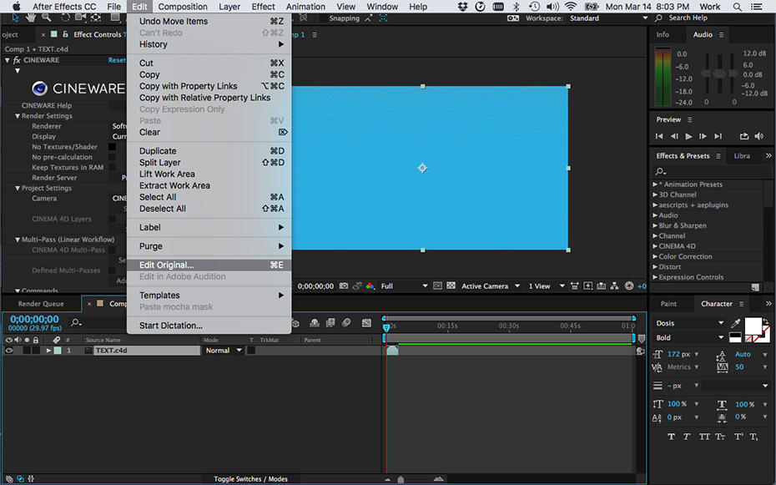
Task: Click the eyedropper in Character panel
Action: point(735,323)
